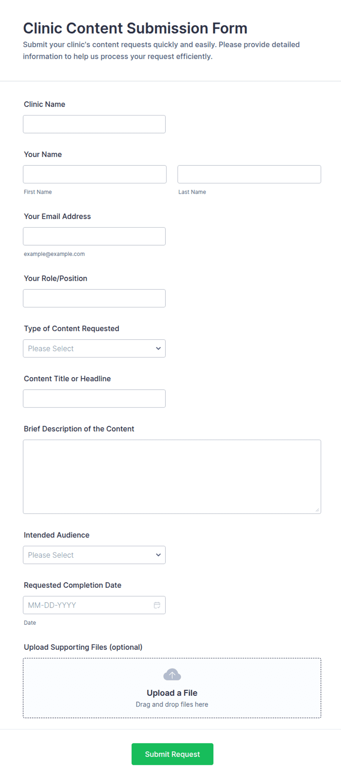Click into the First Name field

(95, 174)
